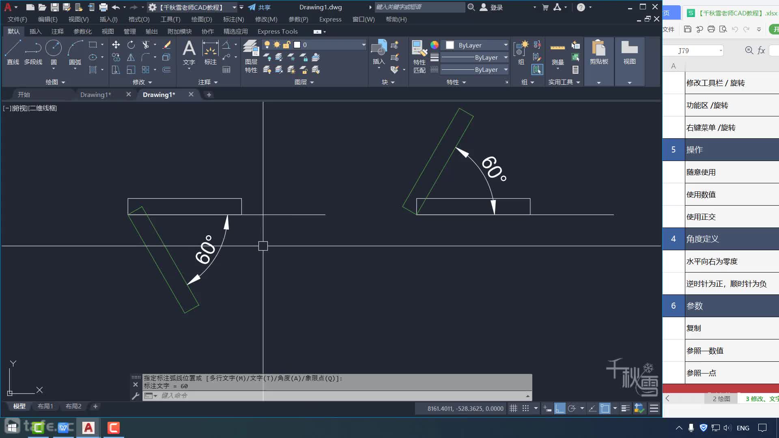This screenshot has width=779, height=438.
Task: Open the quick calculator icon in Utilities
Action: pyautogui.click(x=575, y=70)
